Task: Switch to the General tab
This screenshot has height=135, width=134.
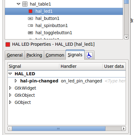Action: (15, 55)
